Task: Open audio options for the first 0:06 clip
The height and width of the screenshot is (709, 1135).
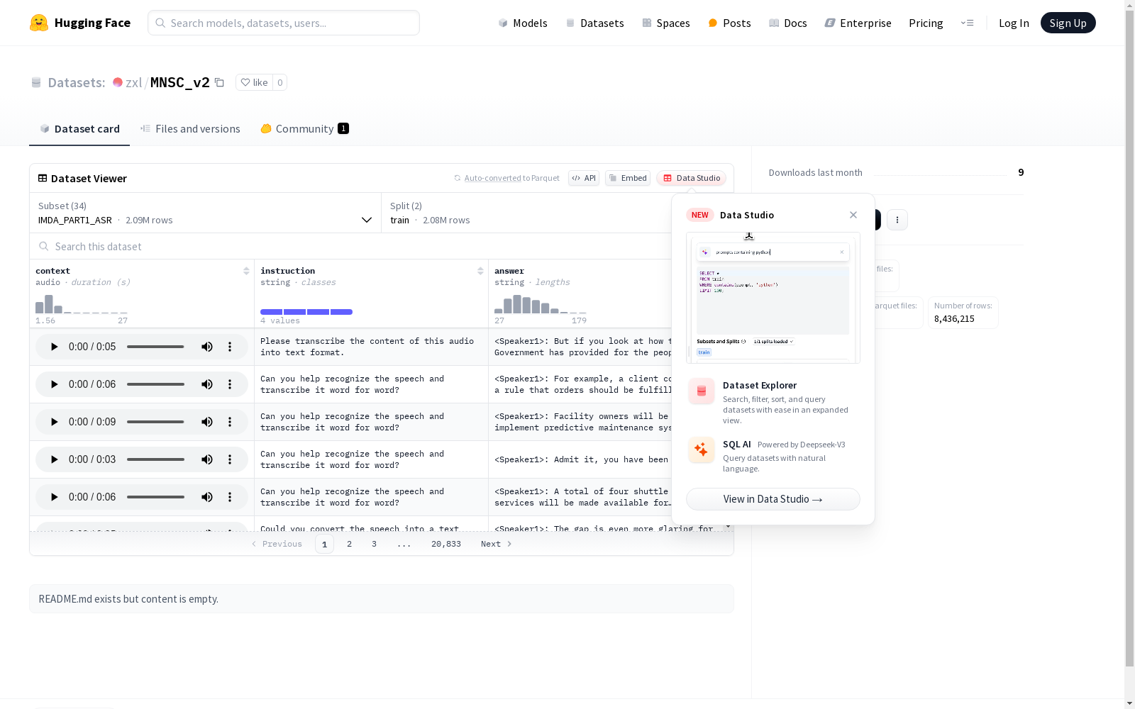Action: pyautogui.click(x=230, y=384)
